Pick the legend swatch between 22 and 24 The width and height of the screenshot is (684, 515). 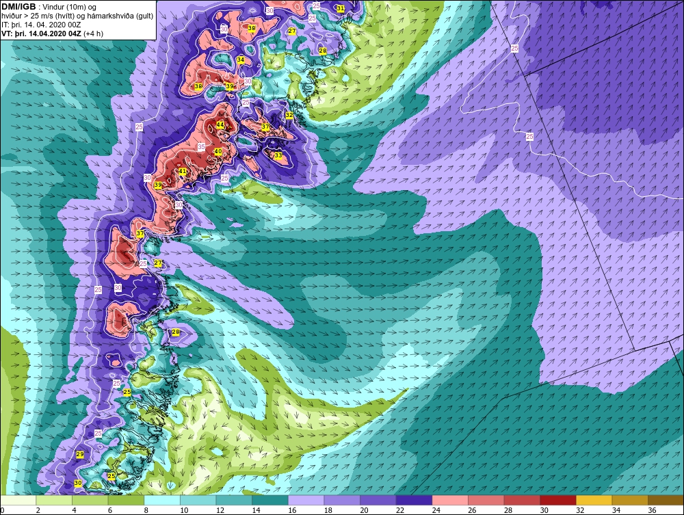(414, 500)
